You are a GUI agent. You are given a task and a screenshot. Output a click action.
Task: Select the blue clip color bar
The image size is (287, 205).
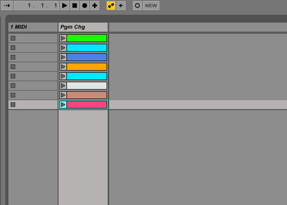87,57
